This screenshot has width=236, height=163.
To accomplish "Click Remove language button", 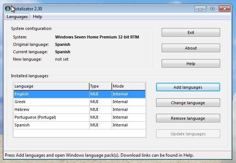I will tap(188, 118).
